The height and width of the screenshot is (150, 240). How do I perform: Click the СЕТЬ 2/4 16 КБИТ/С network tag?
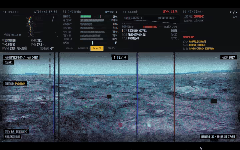[16, 132]
